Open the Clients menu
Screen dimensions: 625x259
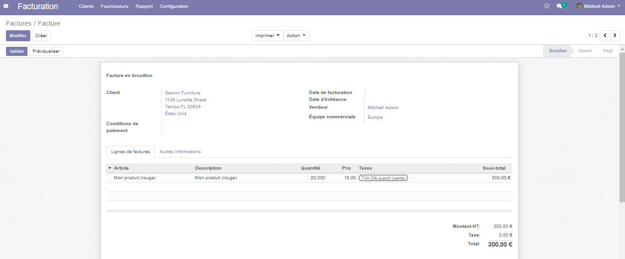[x=86, y=6]
